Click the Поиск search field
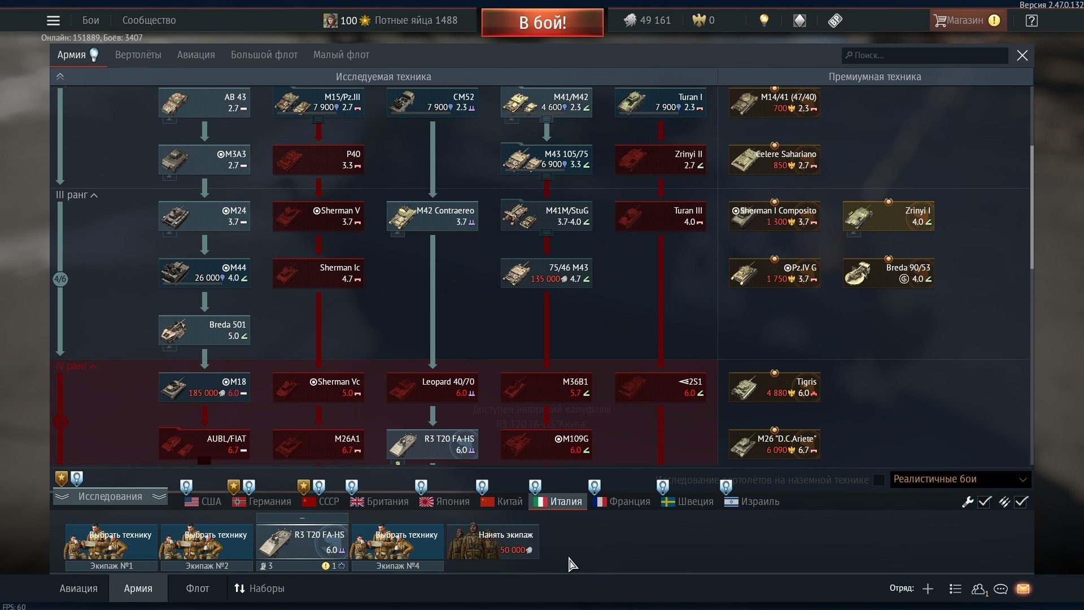Screen dimensions: 1084x610 (926, 55)
